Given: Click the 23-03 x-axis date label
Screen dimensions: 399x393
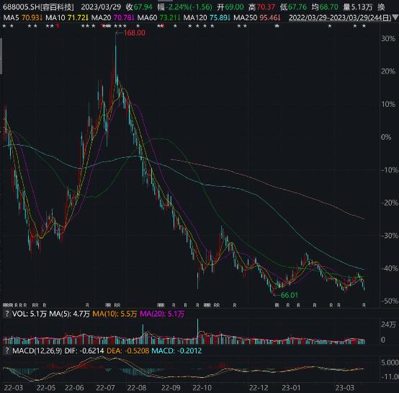Looking at the screenshot, I should 344,388.
